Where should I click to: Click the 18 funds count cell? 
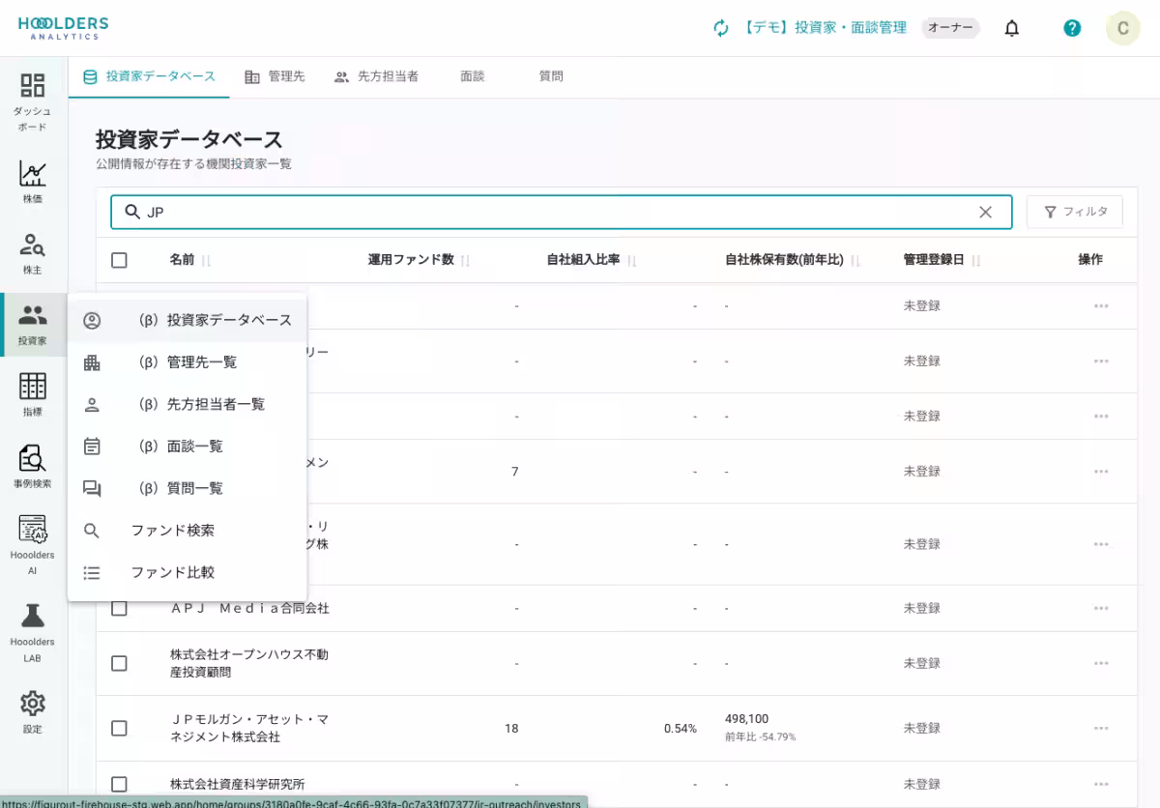point(511,728)
